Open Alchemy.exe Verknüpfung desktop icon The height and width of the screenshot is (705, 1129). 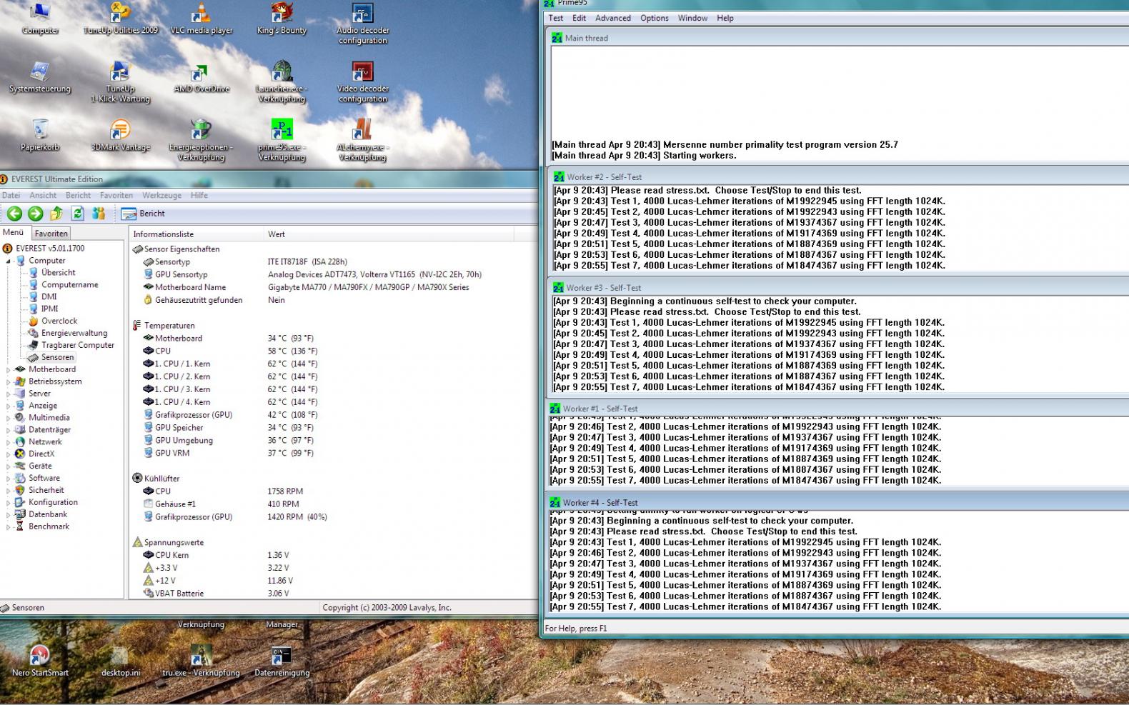[x=363, y=141]
